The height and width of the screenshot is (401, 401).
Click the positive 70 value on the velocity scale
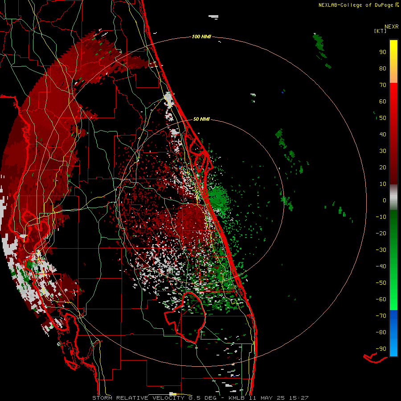383,85
